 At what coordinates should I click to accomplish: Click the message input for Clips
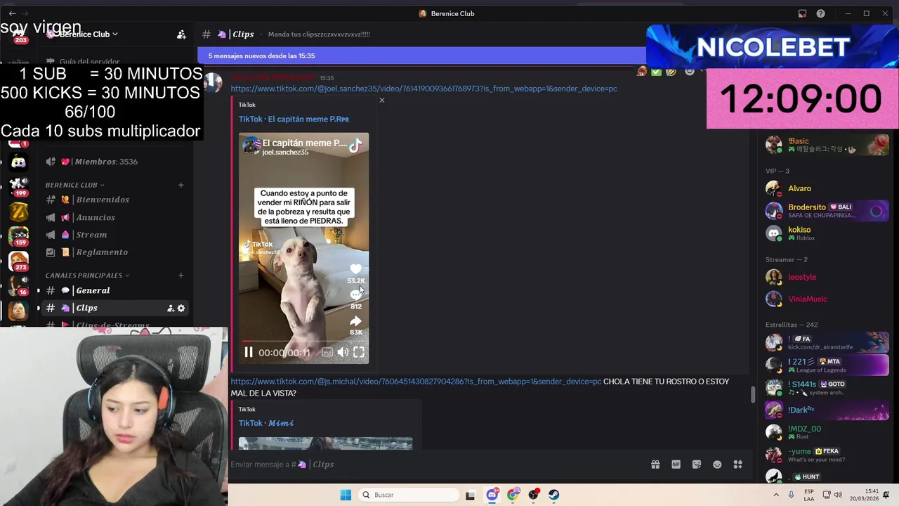click(x=435, y=465)
